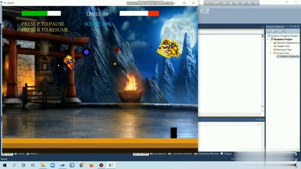Select Resource Files folder
301x169 pixels.
(x=282, y=50)
